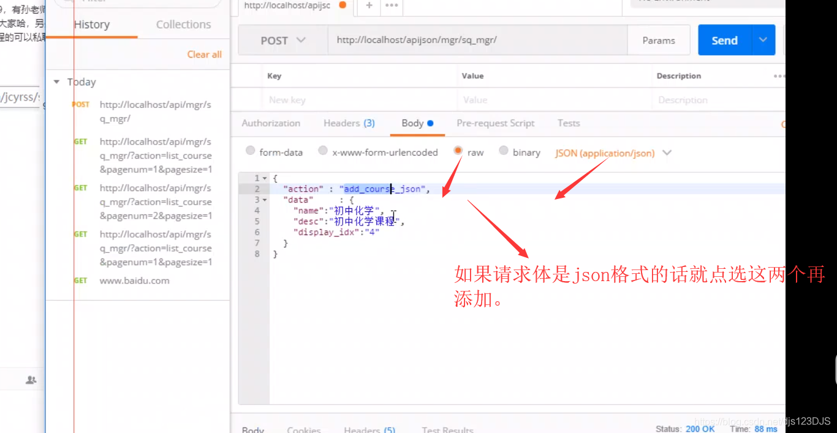Screen dimensions: 837x433
Task: Select the raw body type
Action: [458, 151]
